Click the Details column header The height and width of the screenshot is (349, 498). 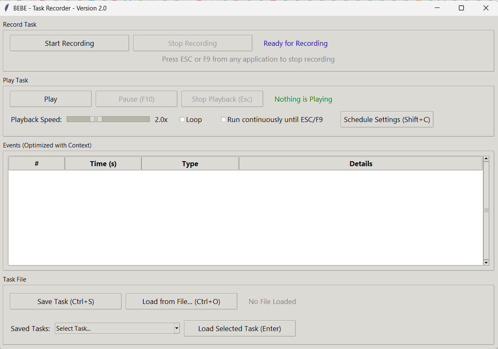[x=361, y=163]
